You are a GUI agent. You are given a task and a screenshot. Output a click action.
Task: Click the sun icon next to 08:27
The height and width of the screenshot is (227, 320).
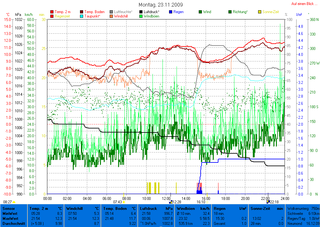(x=14, y=202)
